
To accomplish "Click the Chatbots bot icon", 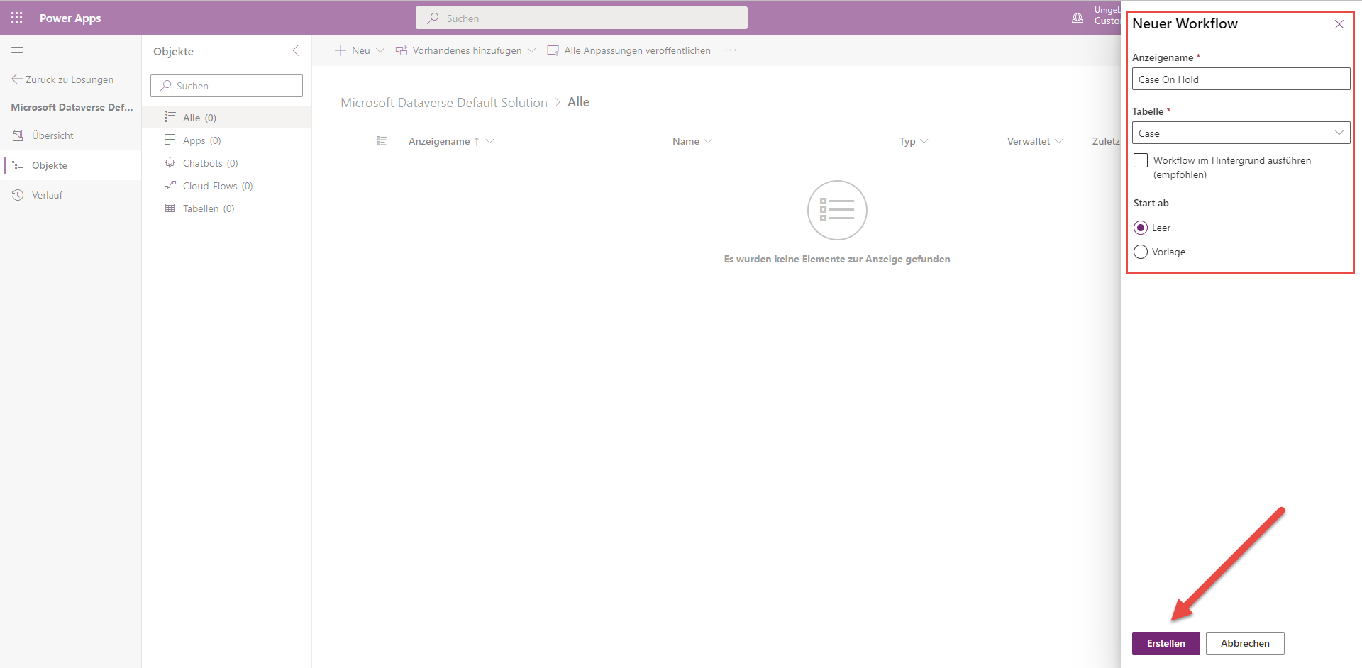I will pos(170,162).
